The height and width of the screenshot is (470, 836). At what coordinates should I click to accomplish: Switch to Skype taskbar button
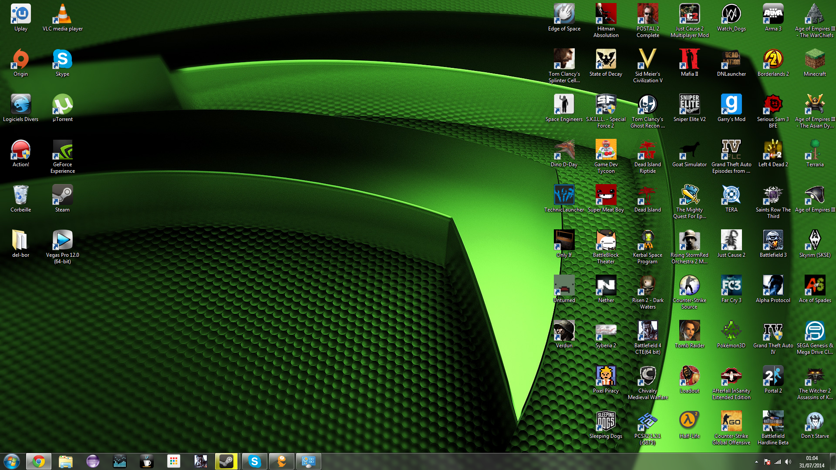[x=254, y=461]
